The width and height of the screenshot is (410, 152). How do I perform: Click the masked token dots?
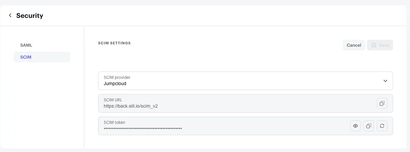[x=143, y=128]
